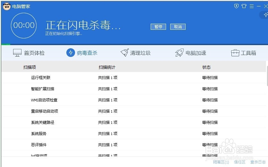Pause the scan with 暂停 button
268x167 pixels.
click(158, 27)
